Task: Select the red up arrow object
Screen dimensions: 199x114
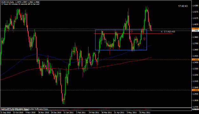Action: (x=144, y=39)
